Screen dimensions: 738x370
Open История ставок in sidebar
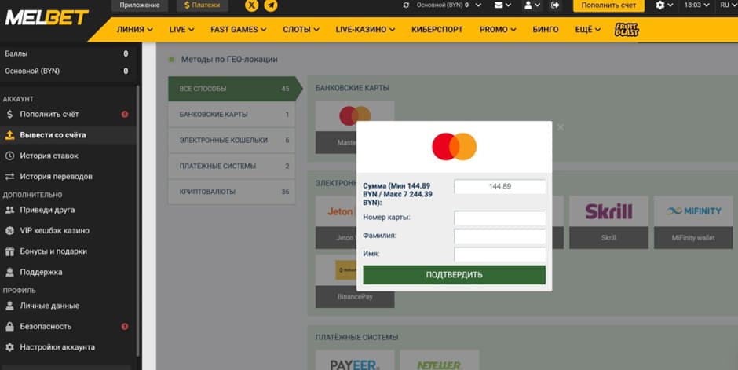[49, 156]
